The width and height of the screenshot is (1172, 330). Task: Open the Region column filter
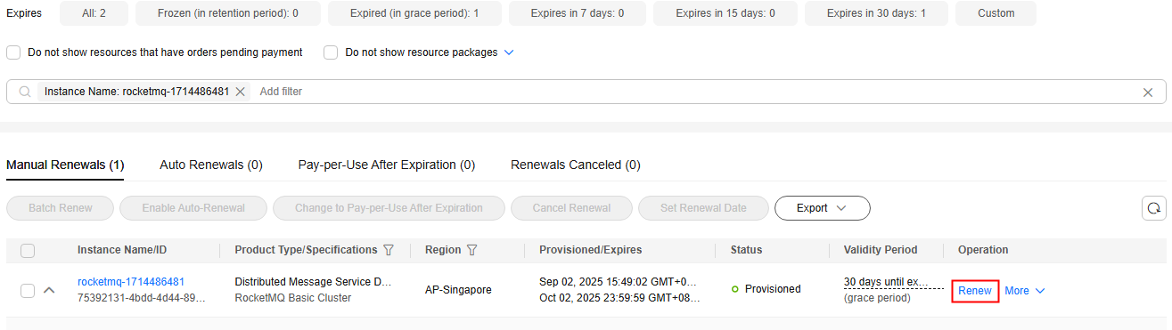point(471,250)
